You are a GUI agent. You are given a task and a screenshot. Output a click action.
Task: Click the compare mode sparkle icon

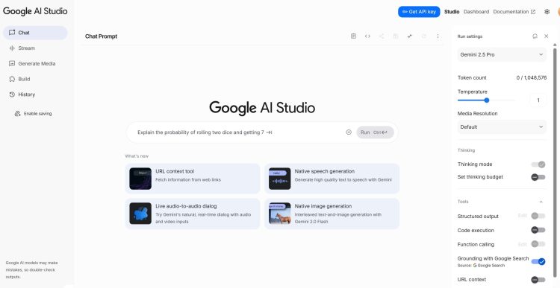click(x=410, y=36)
